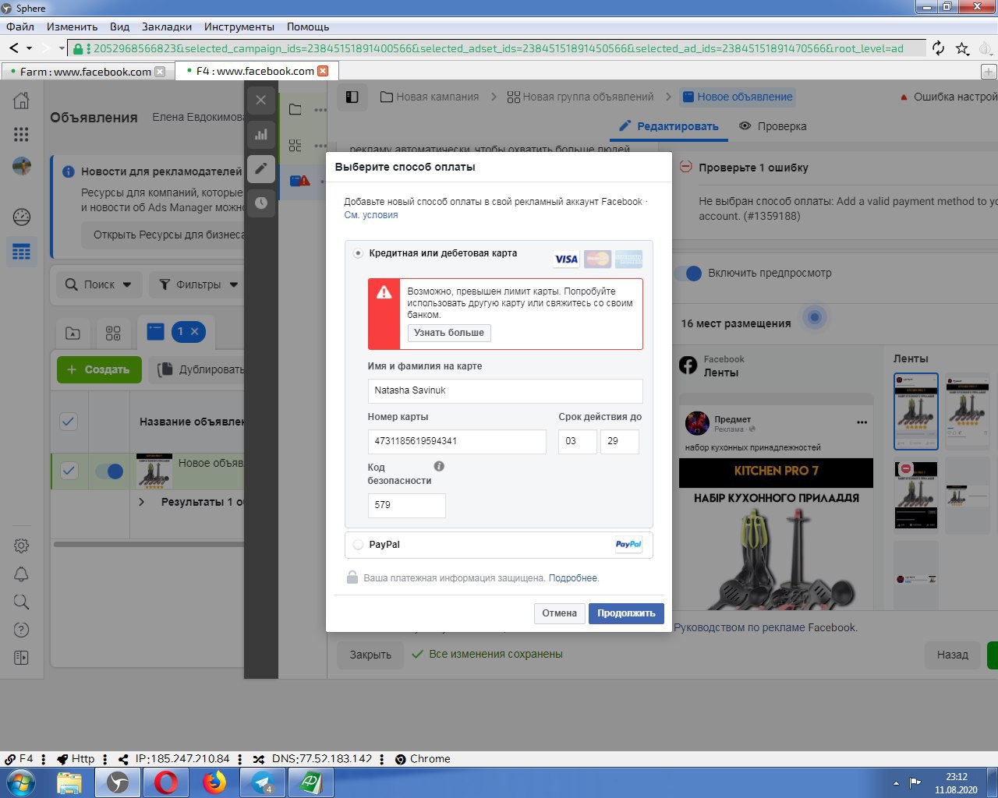Close the editing pane with the X icon
The height and width of the screenshot is (798, 998).
click(x=261, y=101)
